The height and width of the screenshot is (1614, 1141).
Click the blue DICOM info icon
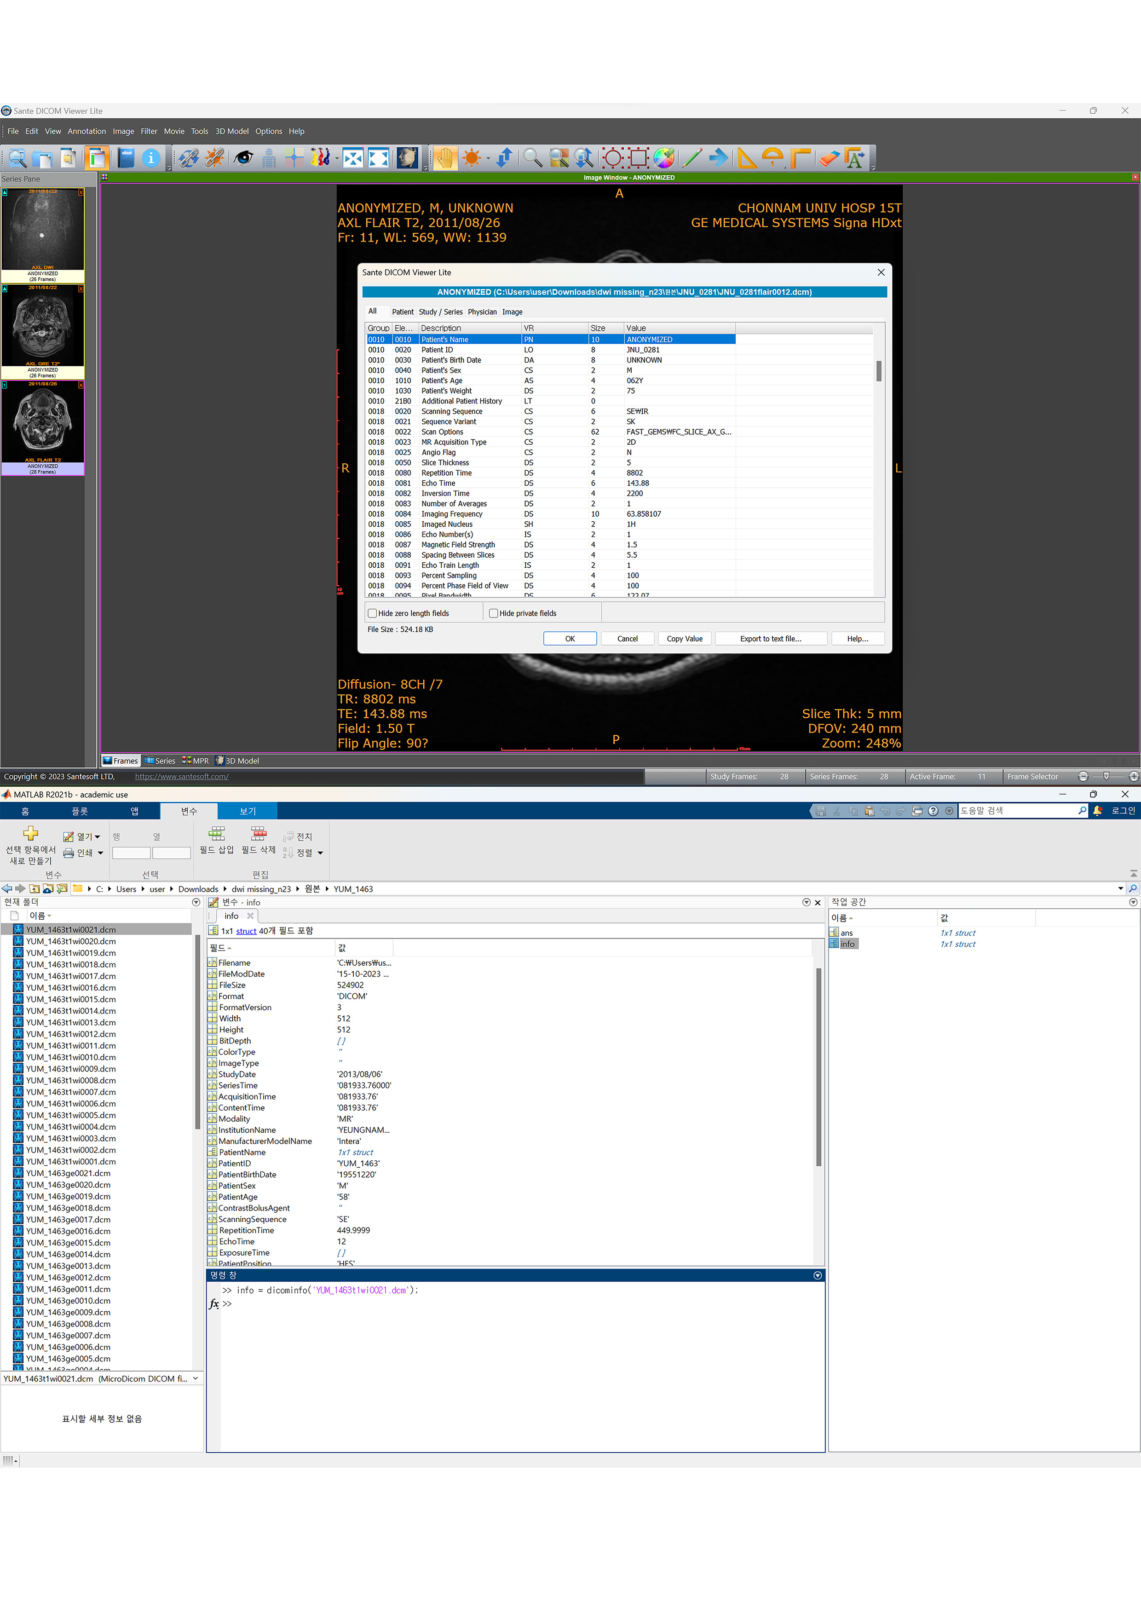pos(150,157)
